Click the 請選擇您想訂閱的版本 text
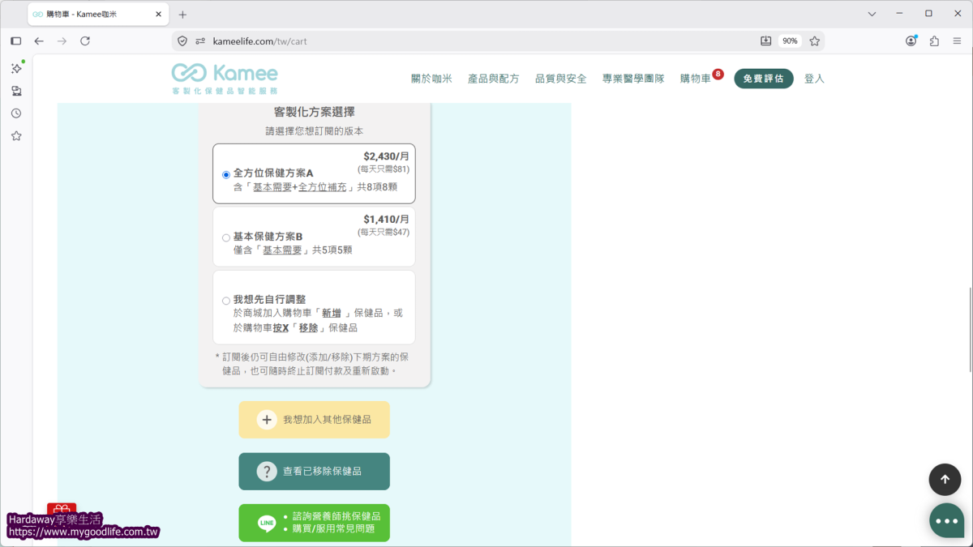 pyautogui.click(x=315, y=131)
